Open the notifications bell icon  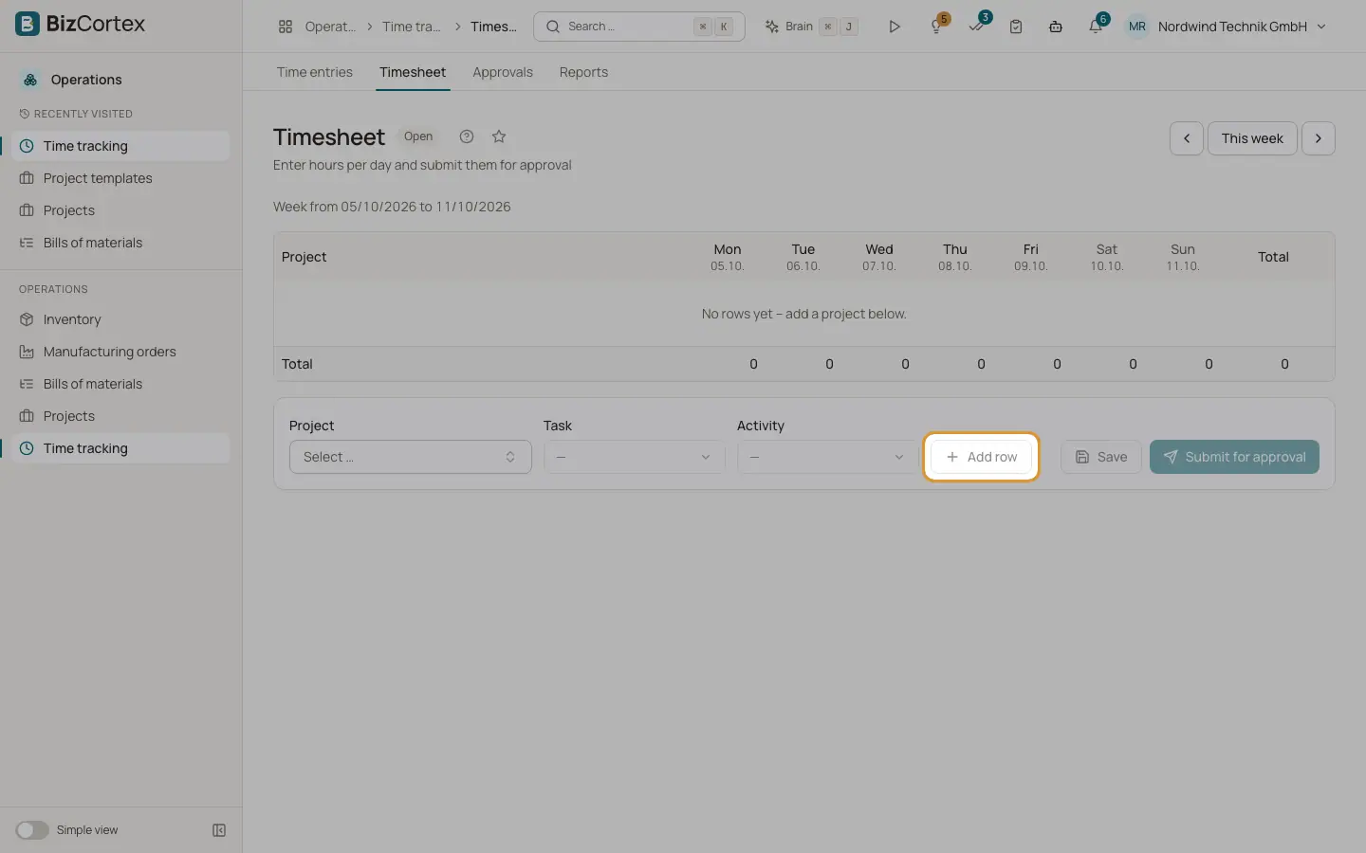(x=1096, y=27)
